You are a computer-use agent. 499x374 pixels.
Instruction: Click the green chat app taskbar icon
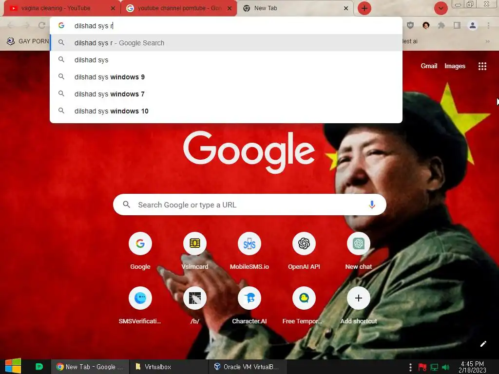[39, 366]
